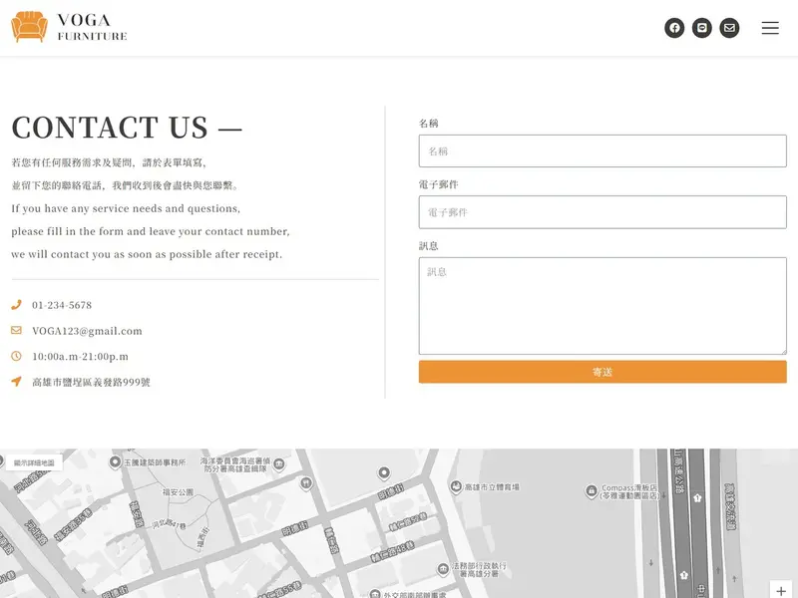The image size is (798, 598).
Task: Submit the form with 寄送 button
Action: (x=602, y=372)
